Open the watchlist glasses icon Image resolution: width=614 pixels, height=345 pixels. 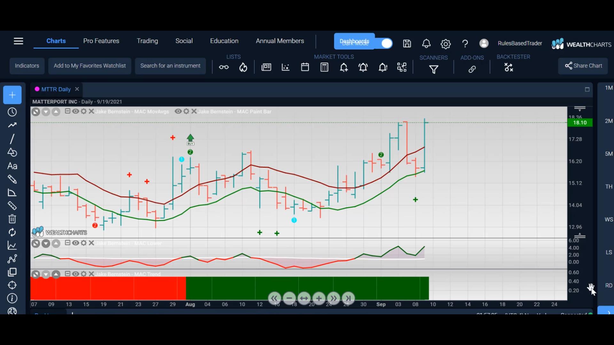coord(224,67)
